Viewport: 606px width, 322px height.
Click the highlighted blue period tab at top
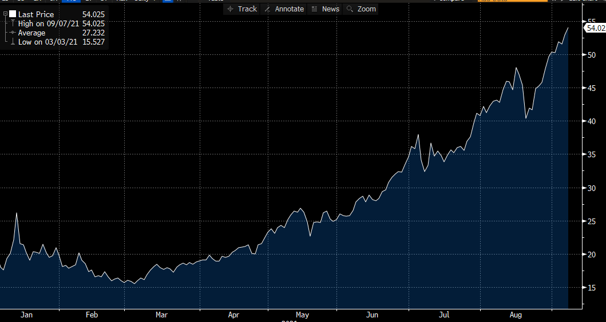coord(72,1)
